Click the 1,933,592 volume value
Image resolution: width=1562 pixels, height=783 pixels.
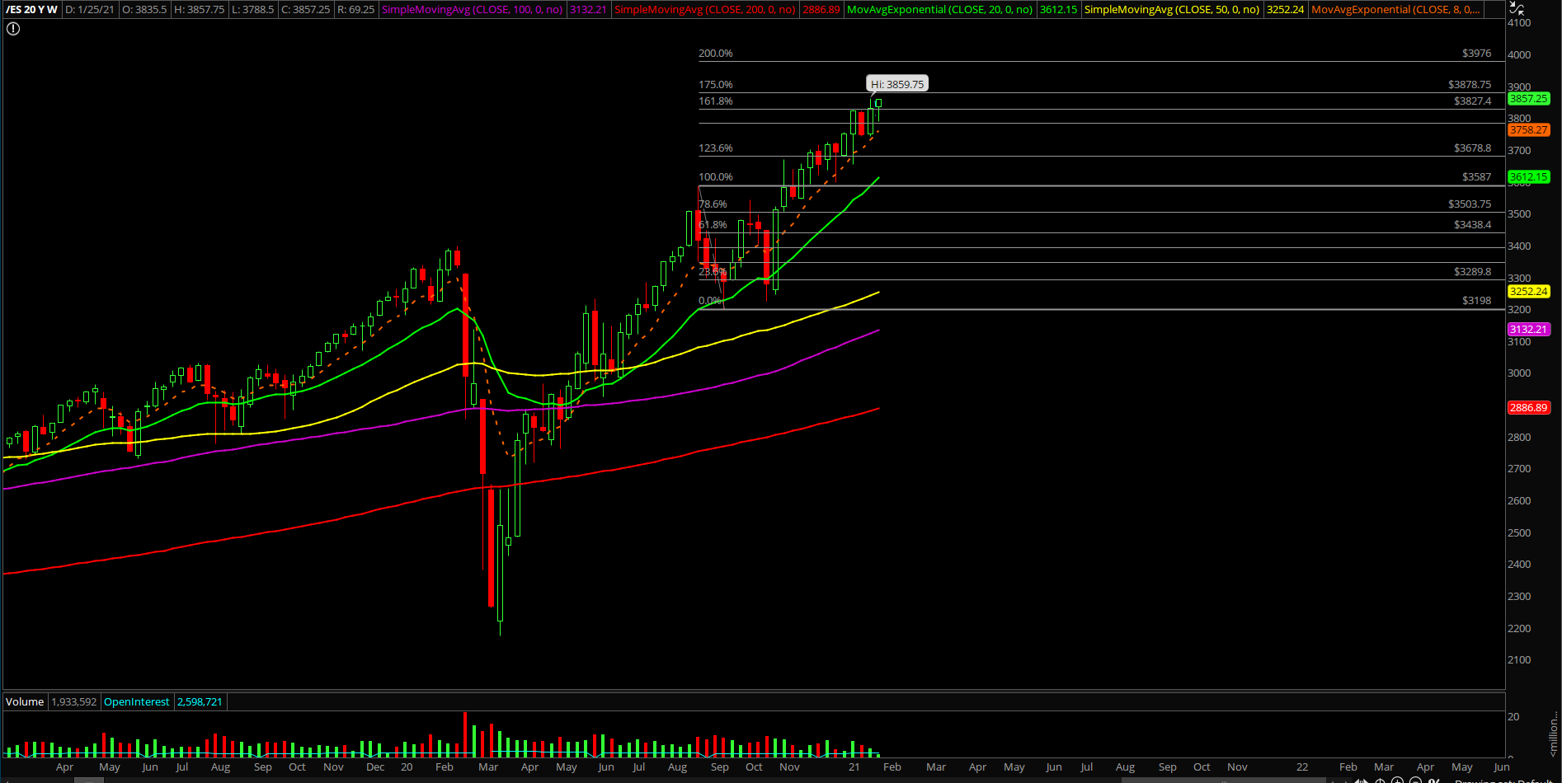coord(73,702)
